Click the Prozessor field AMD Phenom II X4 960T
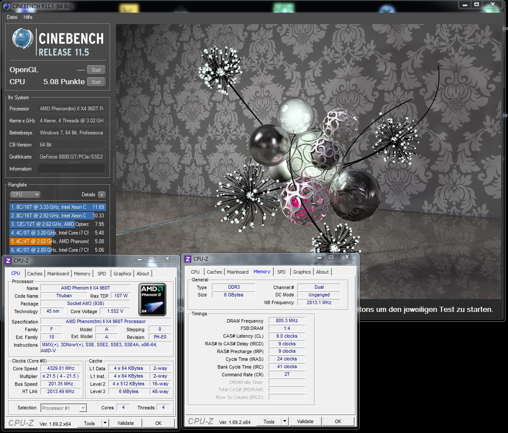Viewport: 508px width, 433px height. [x=71, y=109]
